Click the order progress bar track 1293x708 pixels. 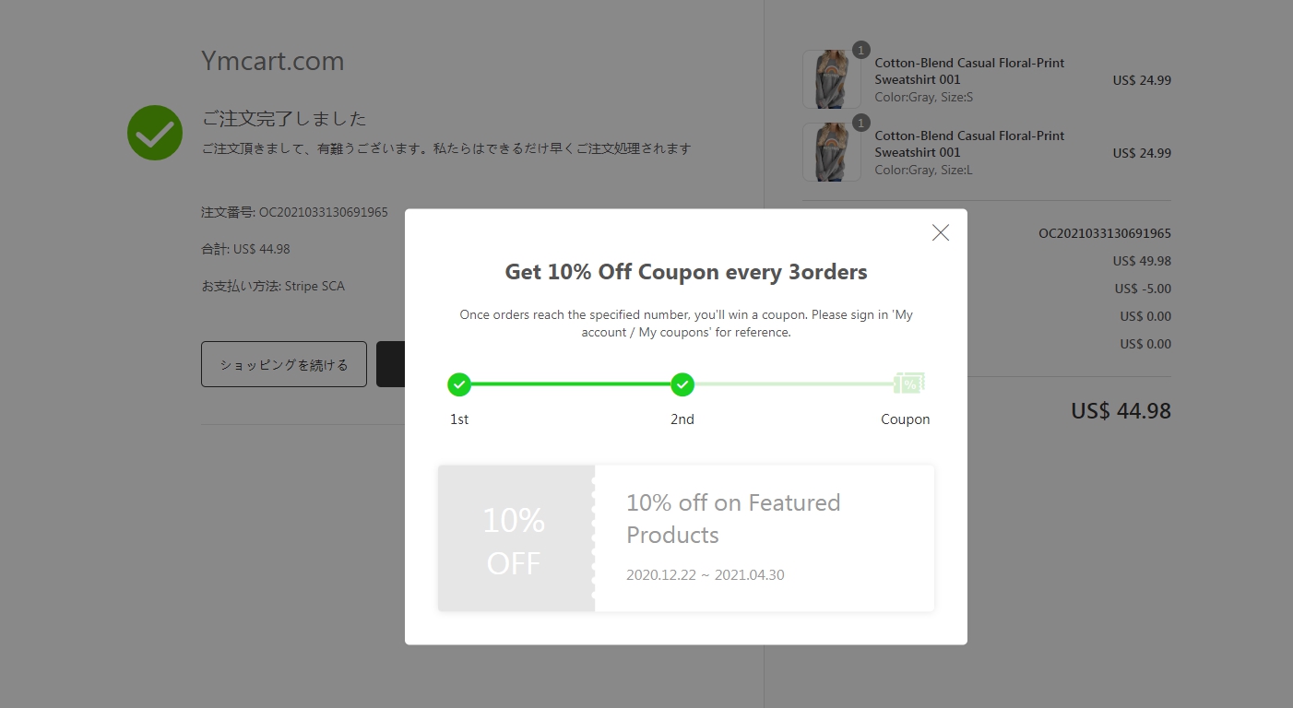[570, 384]
